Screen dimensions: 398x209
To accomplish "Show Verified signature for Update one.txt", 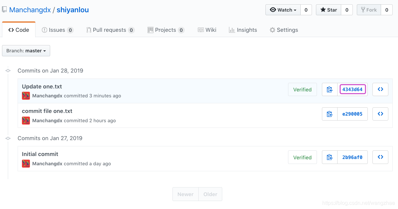I will coord(302,89).
